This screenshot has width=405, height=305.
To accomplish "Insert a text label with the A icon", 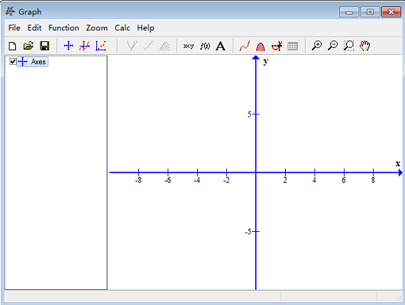I will 220,47.
